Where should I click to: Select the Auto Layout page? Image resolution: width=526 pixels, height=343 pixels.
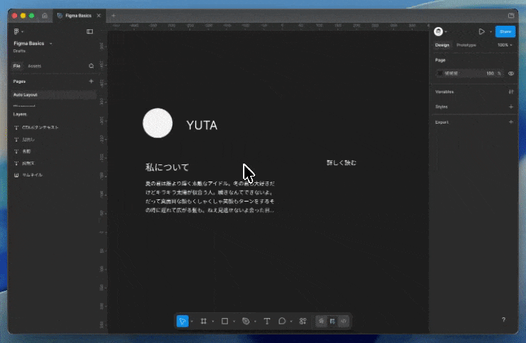click(26, 94)
